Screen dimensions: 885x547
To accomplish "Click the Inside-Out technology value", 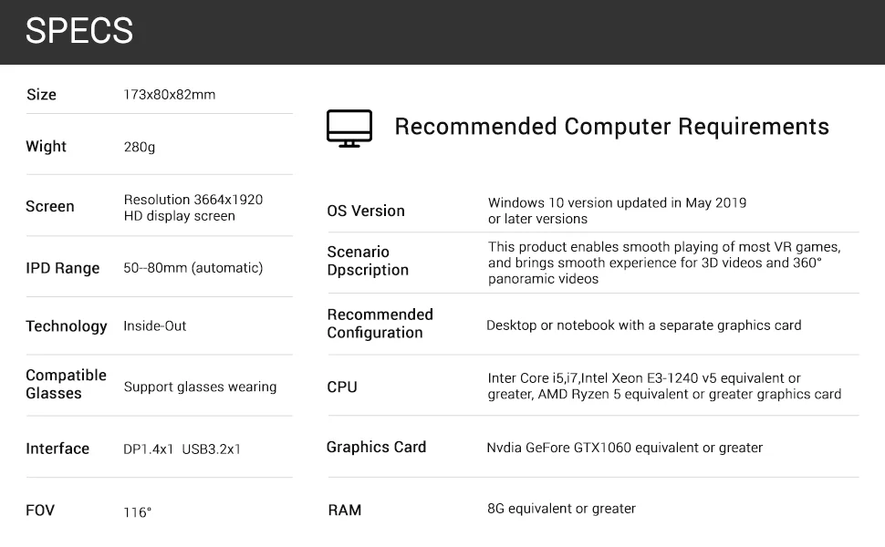I will (x=154, y=326).
